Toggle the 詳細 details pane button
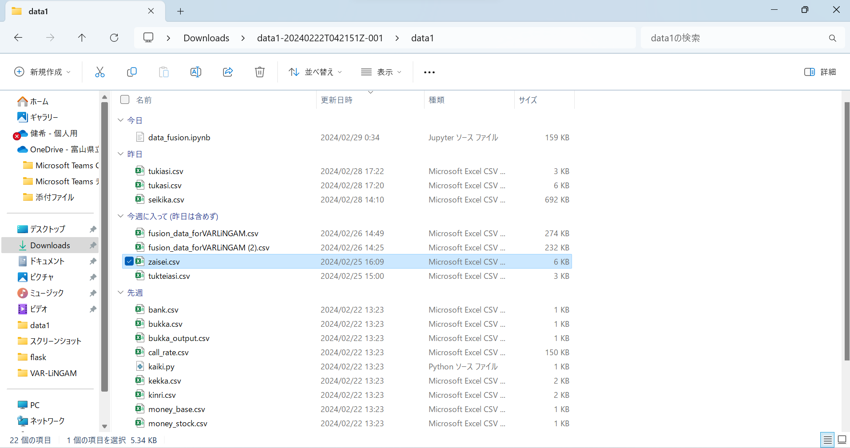The width and height of the screenshot is (850, 448). pos(820,72)
